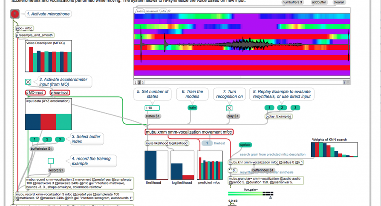381x206 pixels.
Task: Switch to the audio tab
Action: point(140,11)
